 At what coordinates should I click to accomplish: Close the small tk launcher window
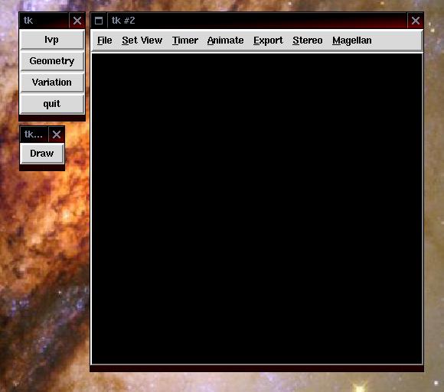click(77, 21)
